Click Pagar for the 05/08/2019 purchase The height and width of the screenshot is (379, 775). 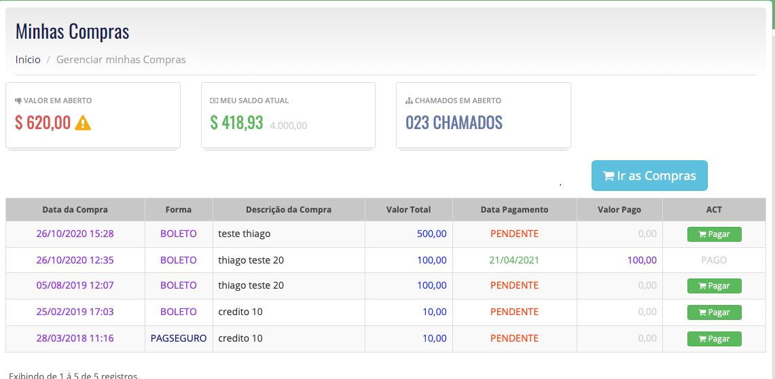pos(714,286)
